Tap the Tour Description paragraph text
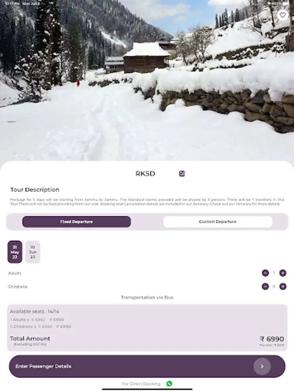The image size is (294, 392). [147, 202]
